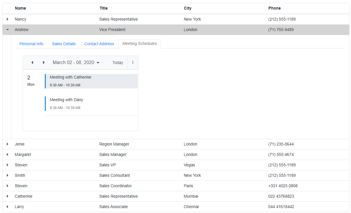Click the Name column header
This screenshot has height=213, width=351.
pyautogui.click(x=21, y=8)
